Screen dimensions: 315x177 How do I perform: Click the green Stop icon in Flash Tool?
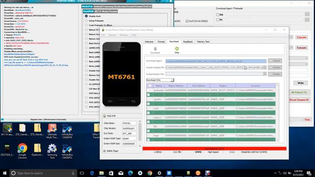point(177,49)
